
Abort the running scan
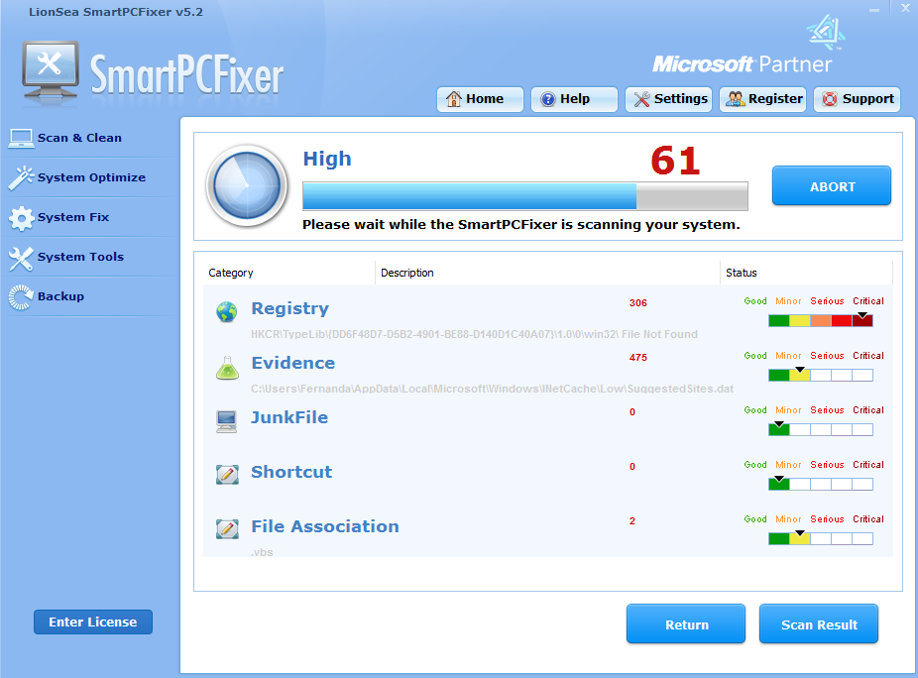832,186
